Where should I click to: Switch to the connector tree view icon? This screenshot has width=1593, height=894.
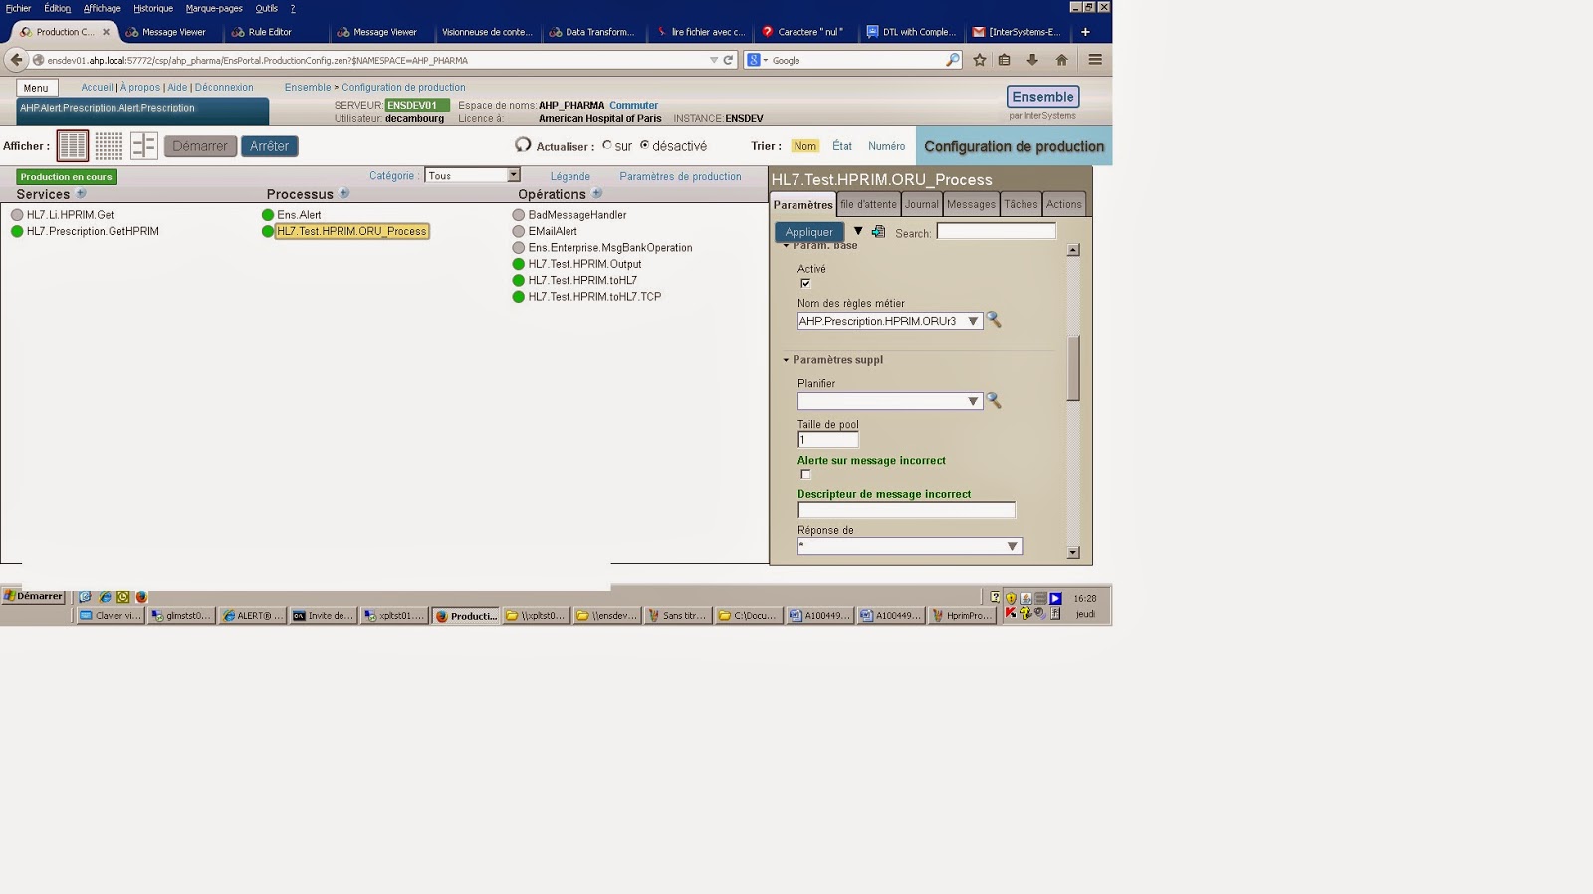click(144, 146)
